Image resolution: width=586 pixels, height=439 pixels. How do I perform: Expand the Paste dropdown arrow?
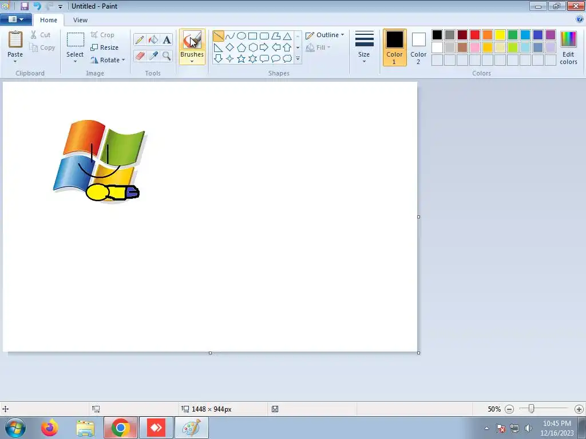15,62
